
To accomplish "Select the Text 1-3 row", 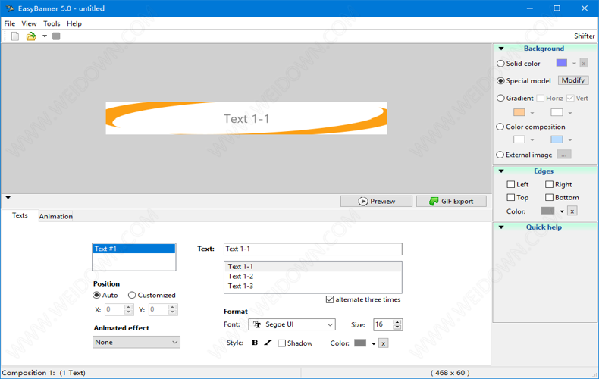I will pyautogui.click(x=313, y=287).
